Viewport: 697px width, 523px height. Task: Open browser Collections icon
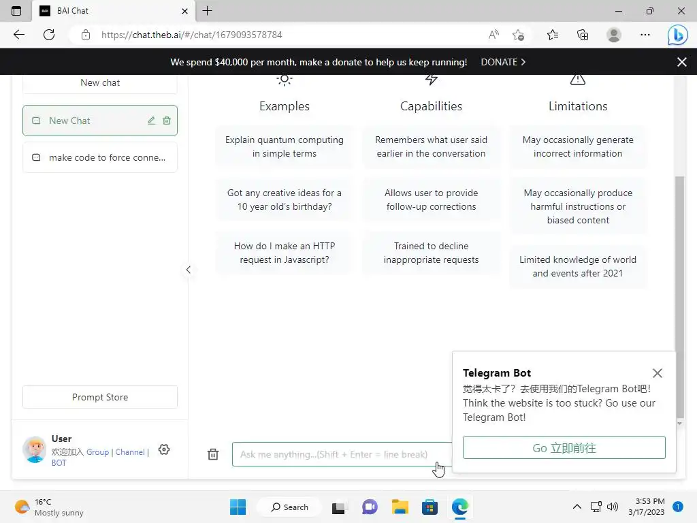[x=583, y=35]
